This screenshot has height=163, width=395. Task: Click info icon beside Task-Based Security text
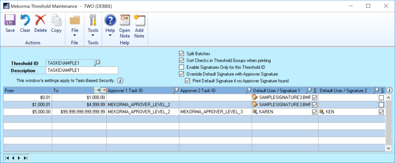120,81
